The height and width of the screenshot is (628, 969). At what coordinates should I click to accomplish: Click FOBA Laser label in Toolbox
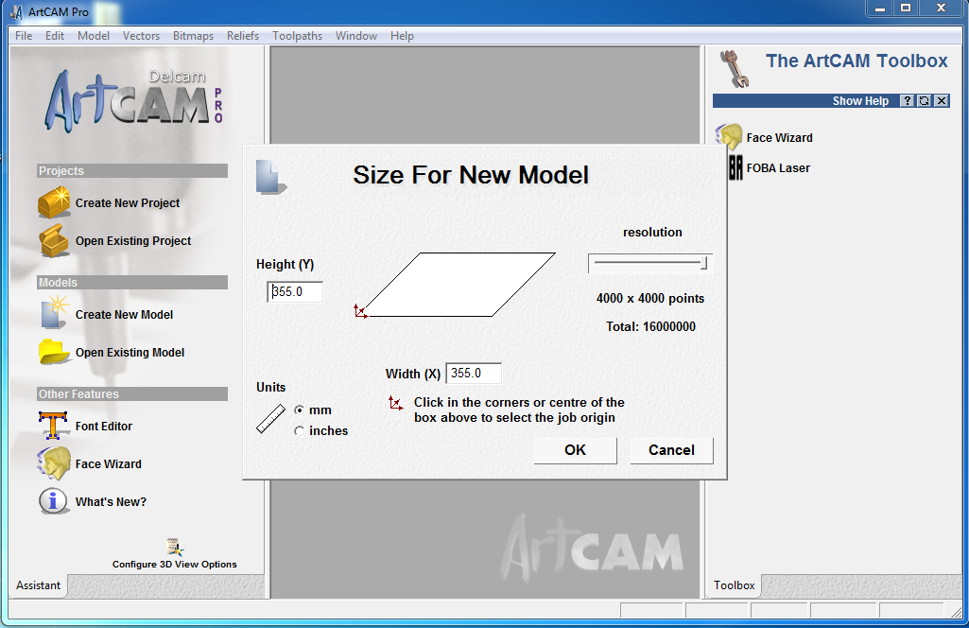[x=778, y=168]
